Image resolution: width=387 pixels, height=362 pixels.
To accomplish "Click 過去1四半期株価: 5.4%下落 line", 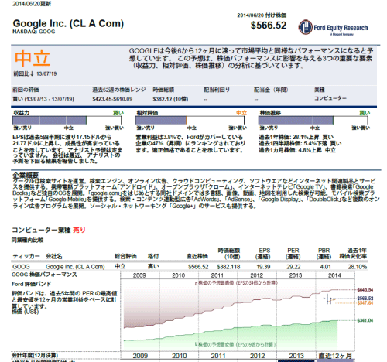I will (300, 143).
